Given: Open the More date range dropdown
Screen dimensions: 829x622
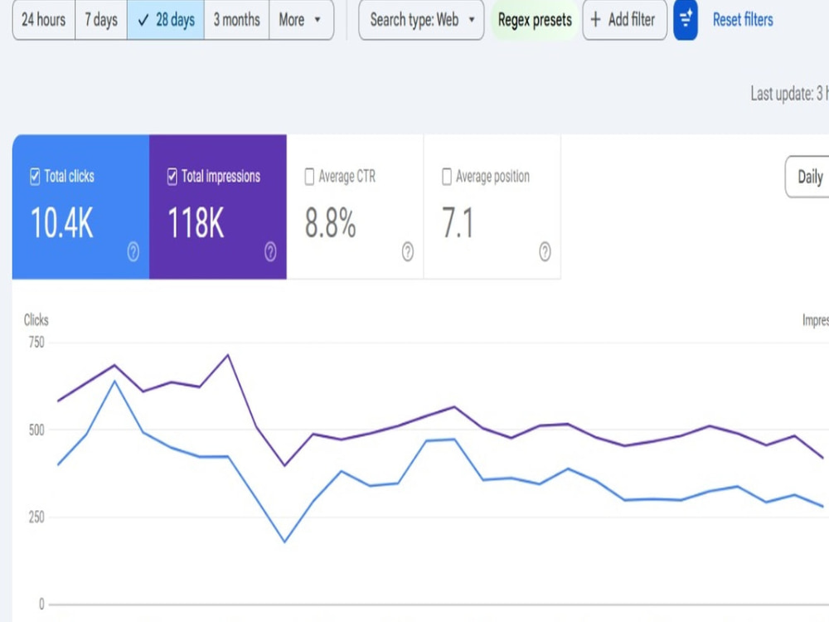Looking at the screenshot, I should 302,20.
